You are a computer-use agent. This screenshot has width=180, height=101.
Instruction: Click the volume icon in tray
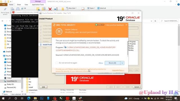pos(158,98)
